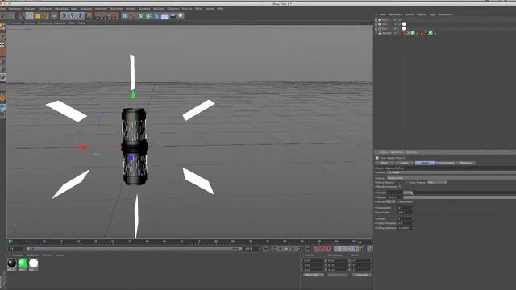This screenshot has width=516, height=290.
Task: Switch to the Transformation tab in attributes
Action: (445, 163)
